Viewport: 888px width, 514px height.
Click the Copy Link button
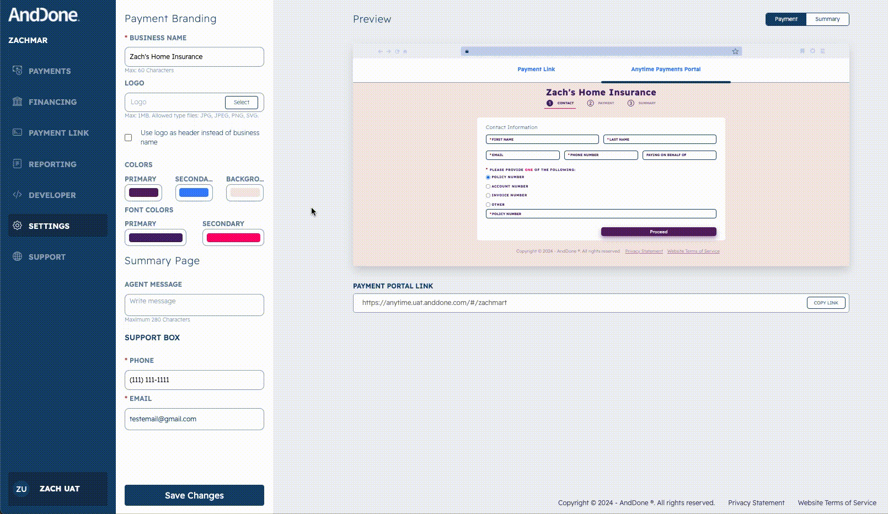pos(826,303)
